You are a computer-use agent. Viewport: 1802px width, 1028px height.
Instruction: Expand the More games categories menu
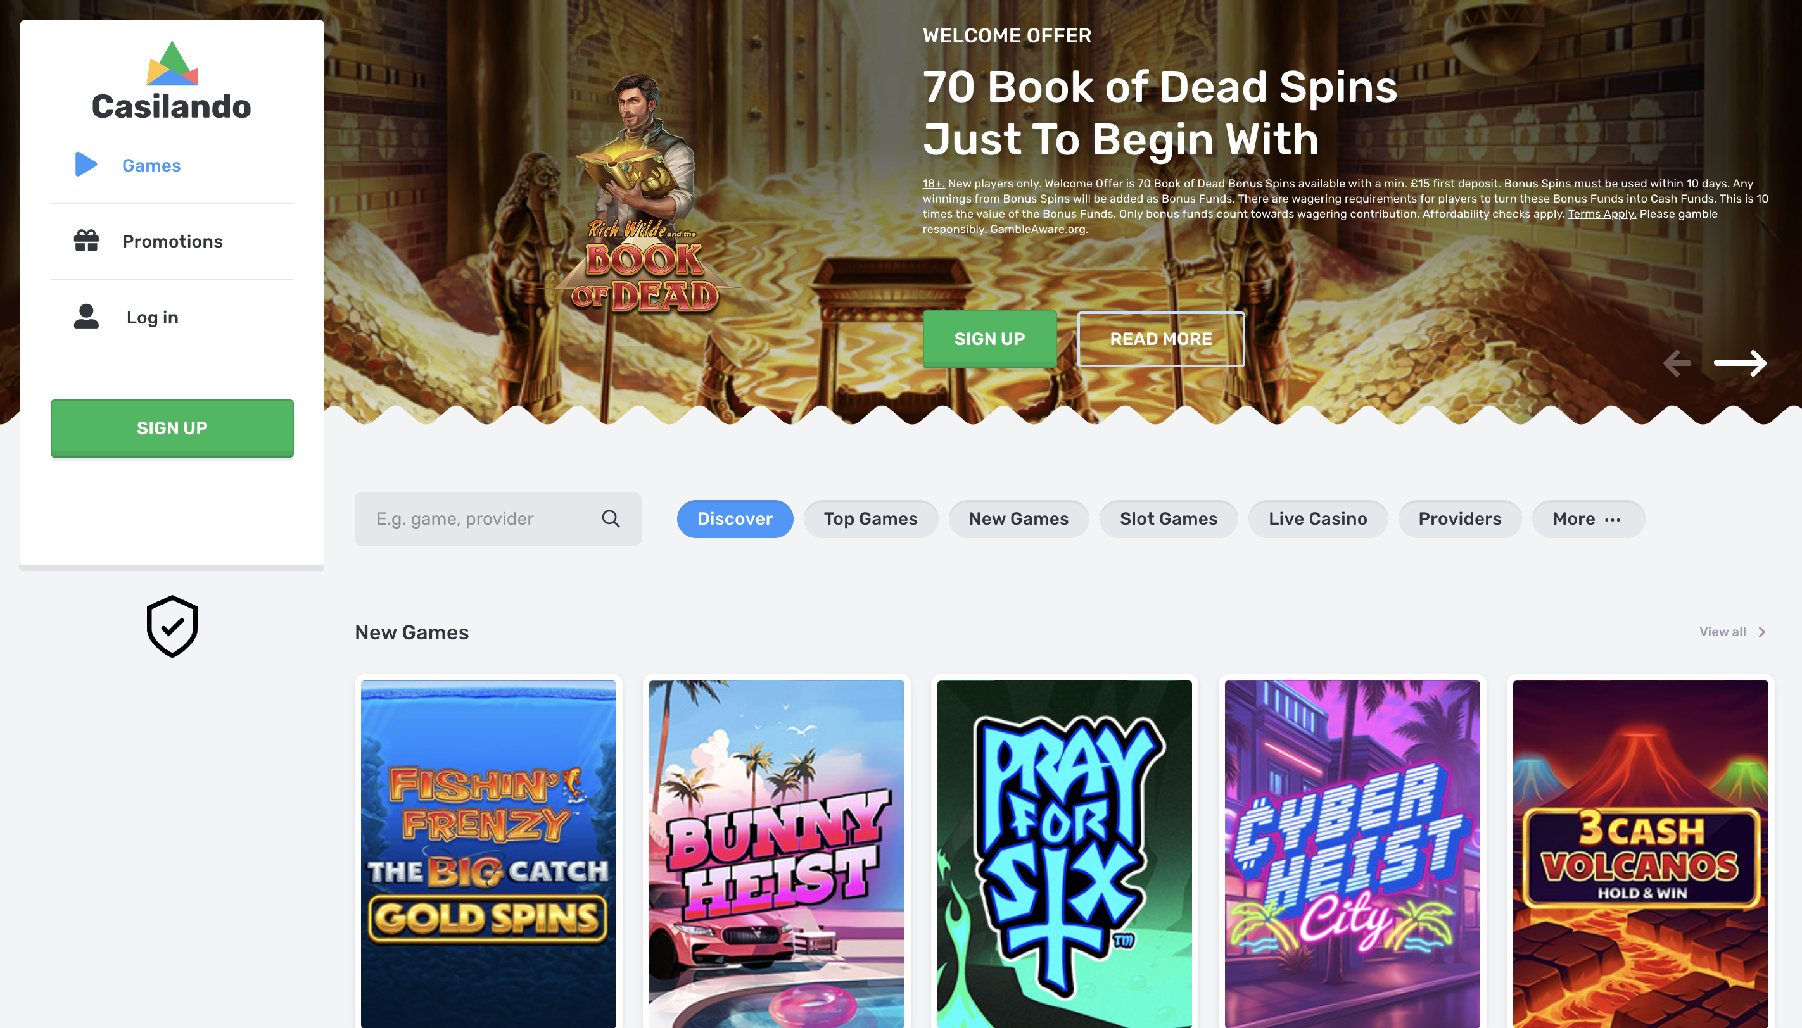point(1588,519)
